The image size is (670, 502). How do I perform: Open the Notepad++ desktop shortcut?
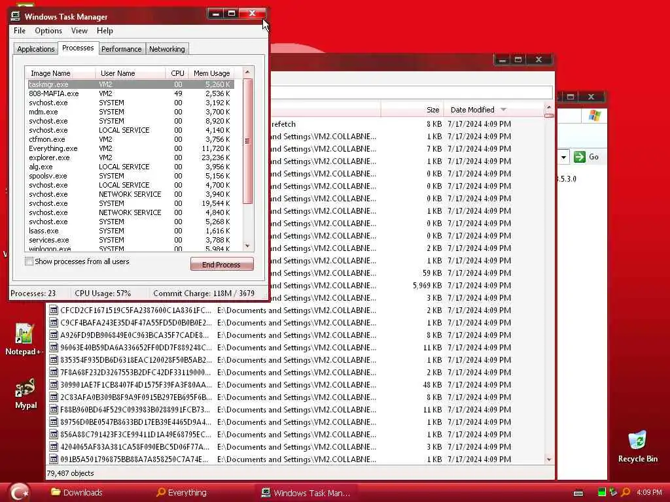coord(24,339)
